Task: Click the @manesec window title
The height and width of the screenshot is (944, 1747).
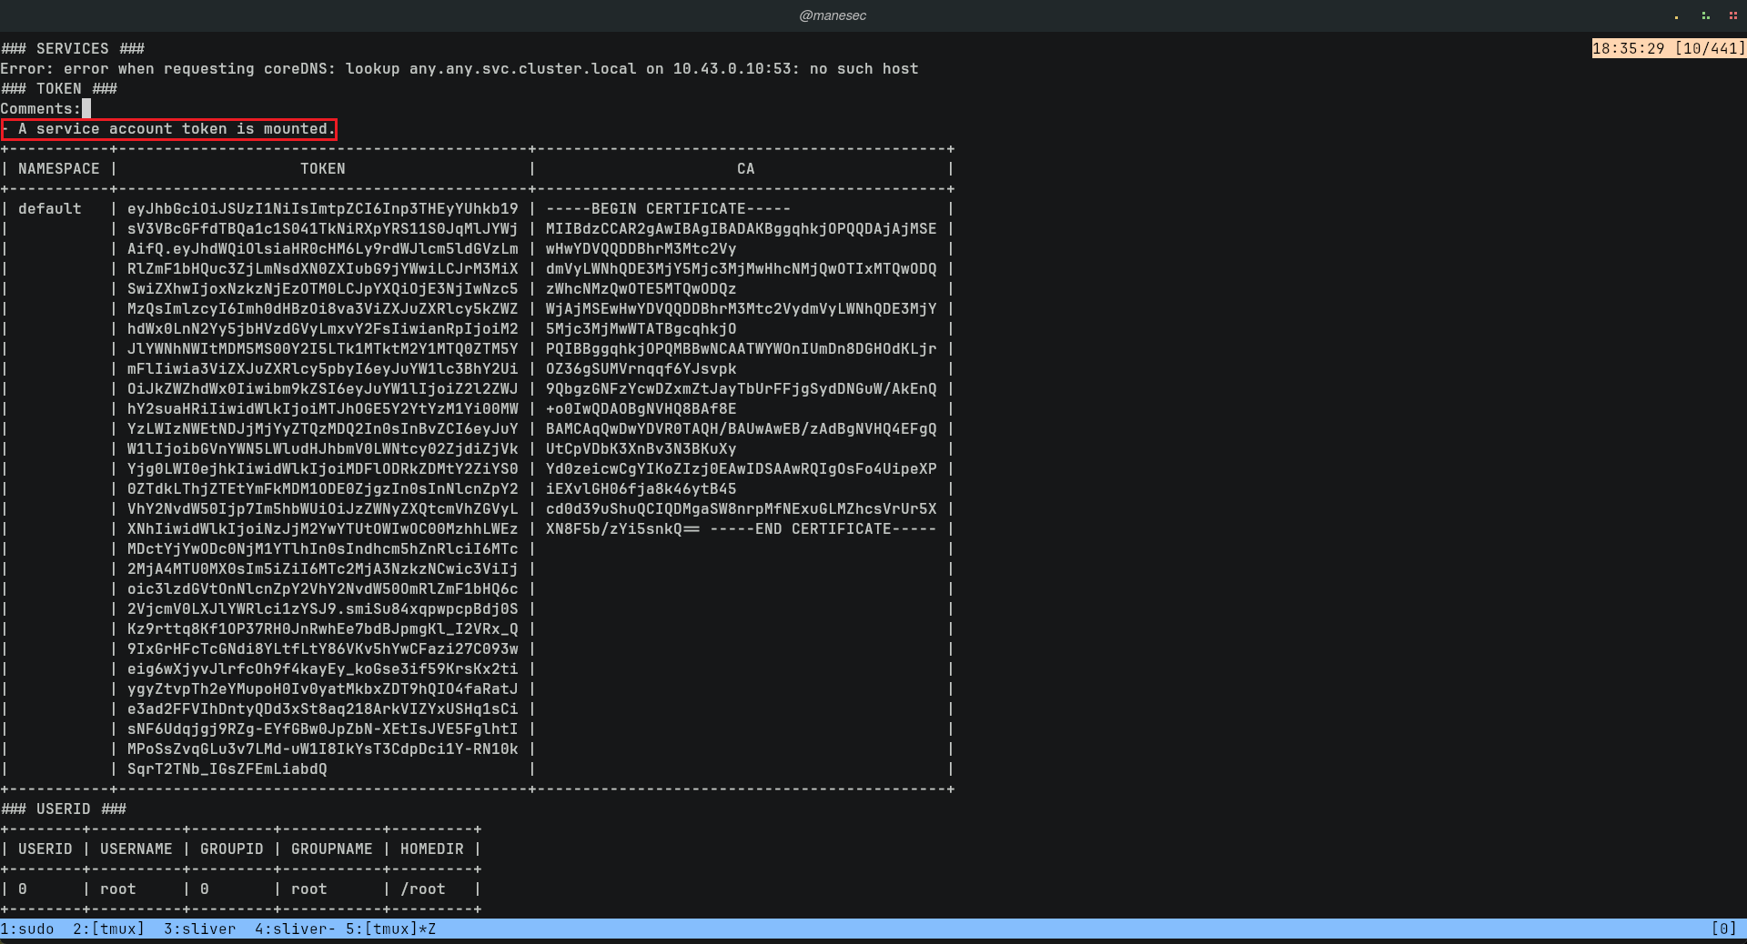Action: point(832,15)
